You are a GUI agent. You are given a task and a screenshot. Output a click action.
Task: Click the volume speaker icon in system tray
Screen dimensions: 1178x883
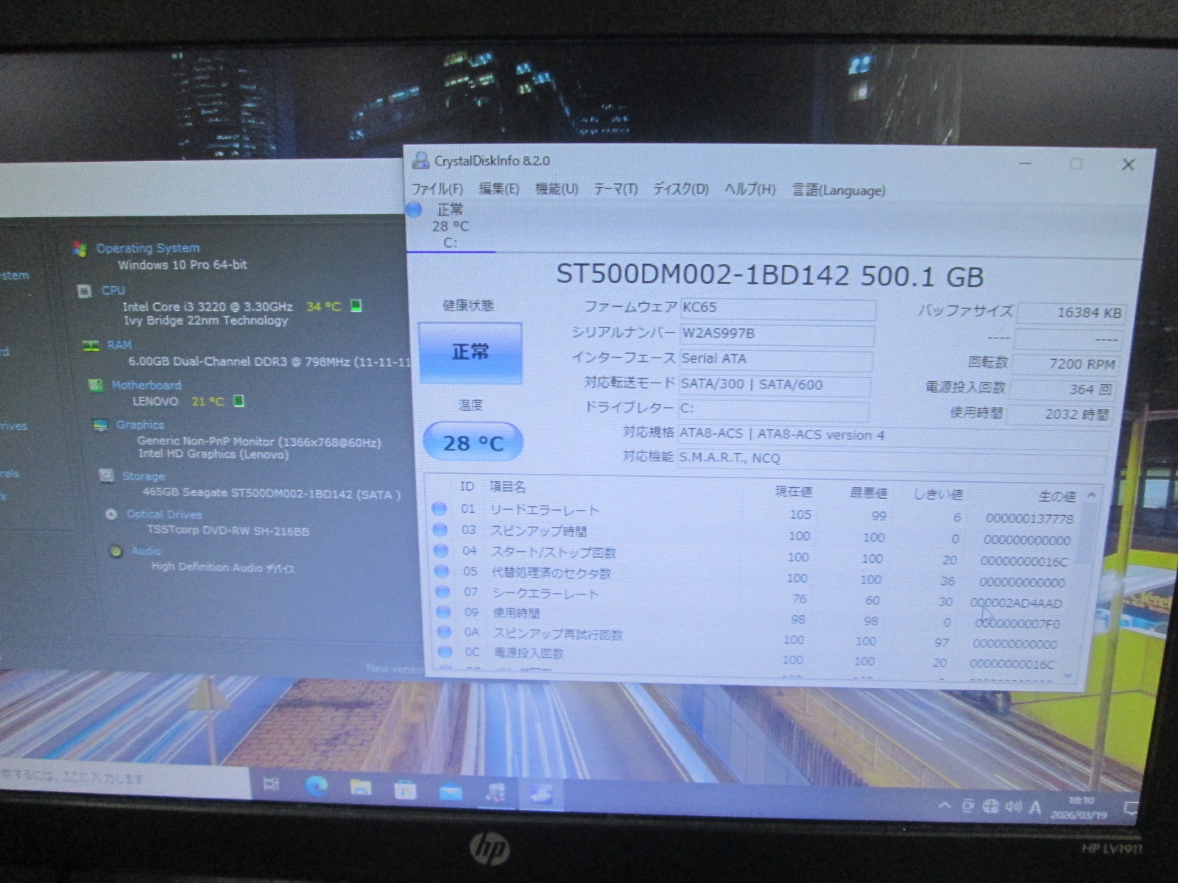[1013, 806]
